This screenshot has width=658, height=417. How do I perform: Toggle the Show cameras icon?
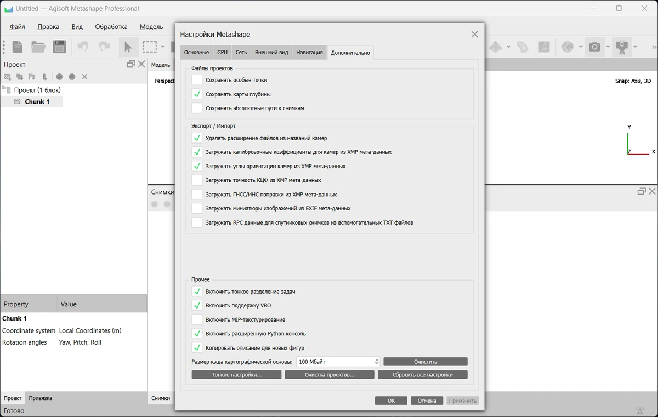pos(595,47)
